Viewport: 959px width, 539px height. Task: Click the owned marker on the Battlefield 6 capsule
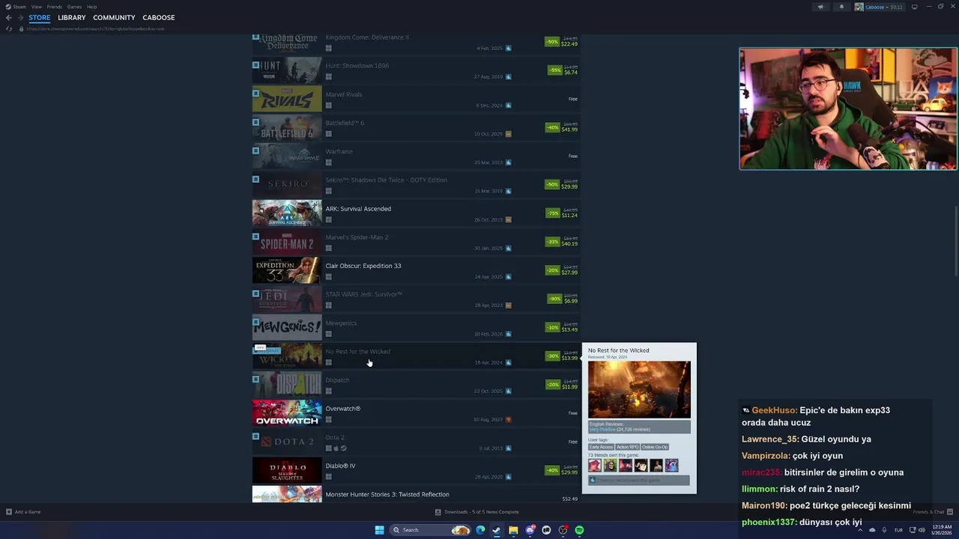pos(255,122)
